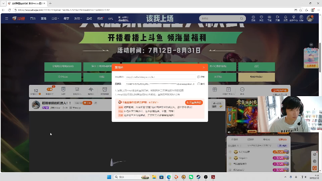
Task: Open the video nav item
Action: 100,19
